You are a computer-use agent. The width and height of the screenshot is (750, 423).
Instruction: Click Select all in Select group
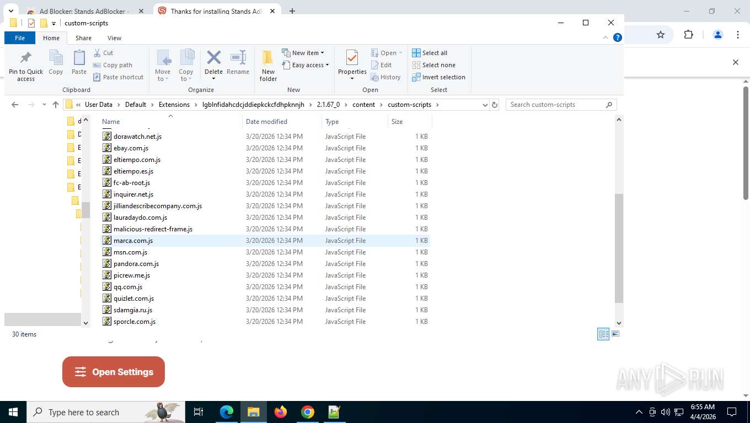430,53
